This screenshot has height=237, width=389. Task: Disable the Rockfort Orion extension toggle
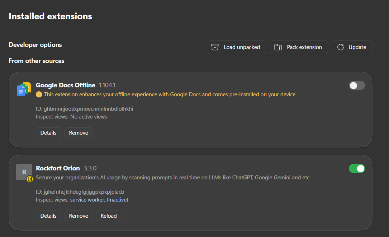point(357,169)
